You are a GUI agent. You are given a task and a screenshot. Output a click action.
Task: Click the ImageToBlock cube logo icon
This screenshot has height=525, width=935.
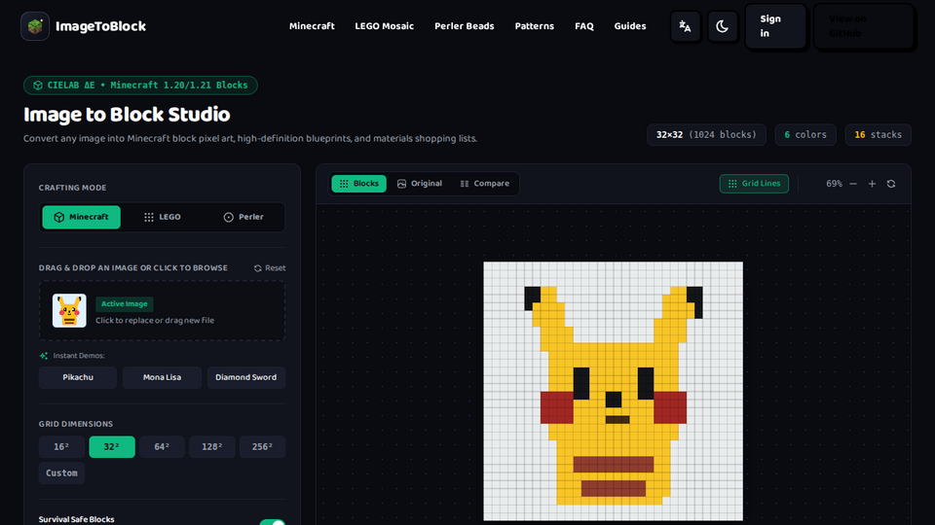pos(35,26)
